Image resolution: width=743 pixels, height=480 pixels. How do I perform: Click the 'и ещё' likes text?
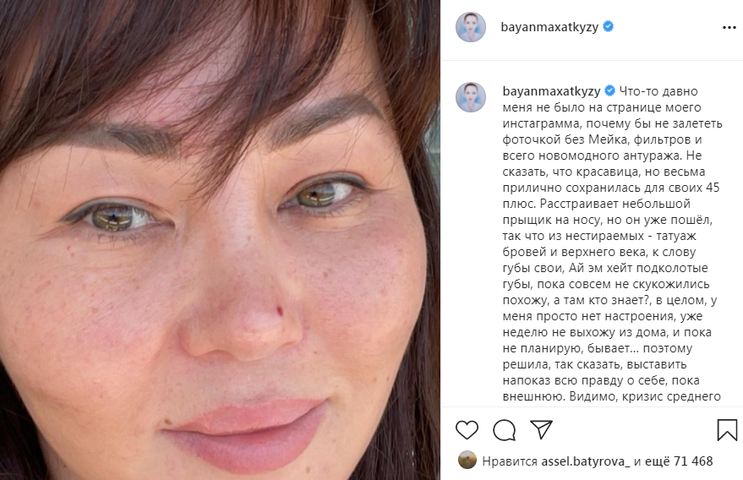pos(648,461)
